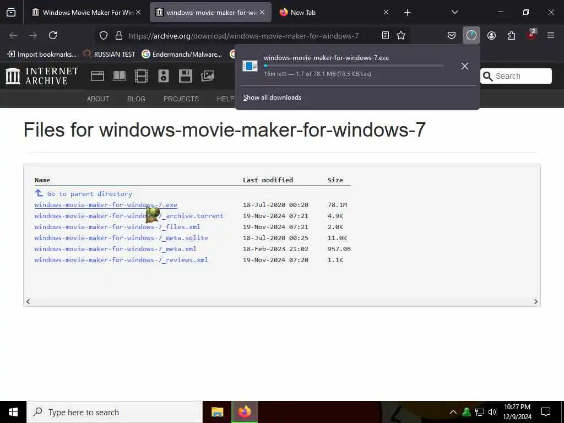564x423 pixels.
Task: Open the Wayback Machine web icon
Action: coord(97,76)
